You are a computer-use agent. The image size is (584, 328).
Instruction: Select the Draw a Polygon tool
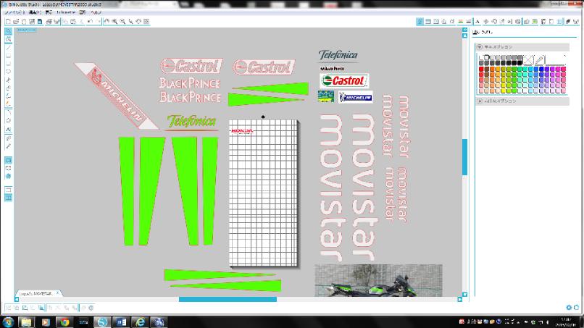8,80
